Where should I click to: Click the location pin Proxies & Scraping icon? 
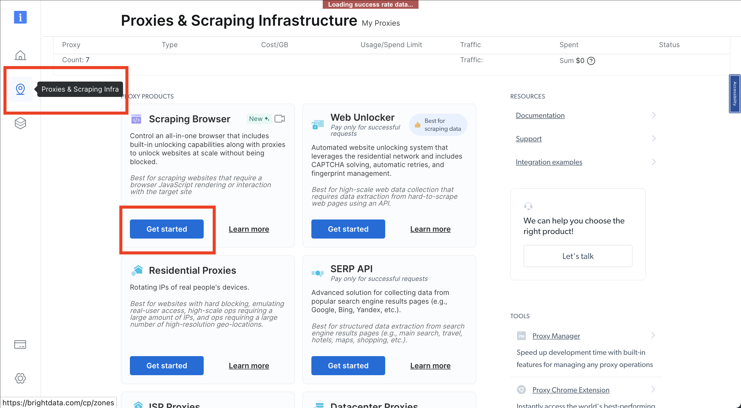coord(20,89)
